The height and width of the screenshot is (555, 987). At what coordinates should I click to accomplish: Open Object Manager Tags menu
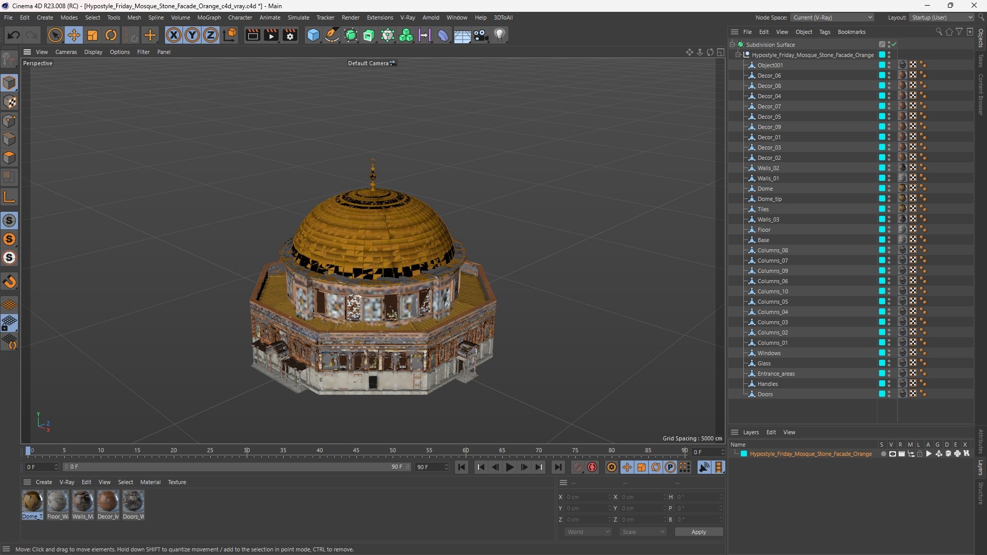825,32
